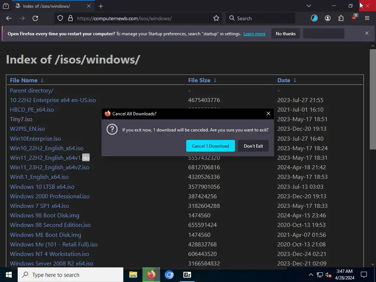376x282 pixels.
Task: Click the page vertical scrollbar
Action: click(373, 100)
